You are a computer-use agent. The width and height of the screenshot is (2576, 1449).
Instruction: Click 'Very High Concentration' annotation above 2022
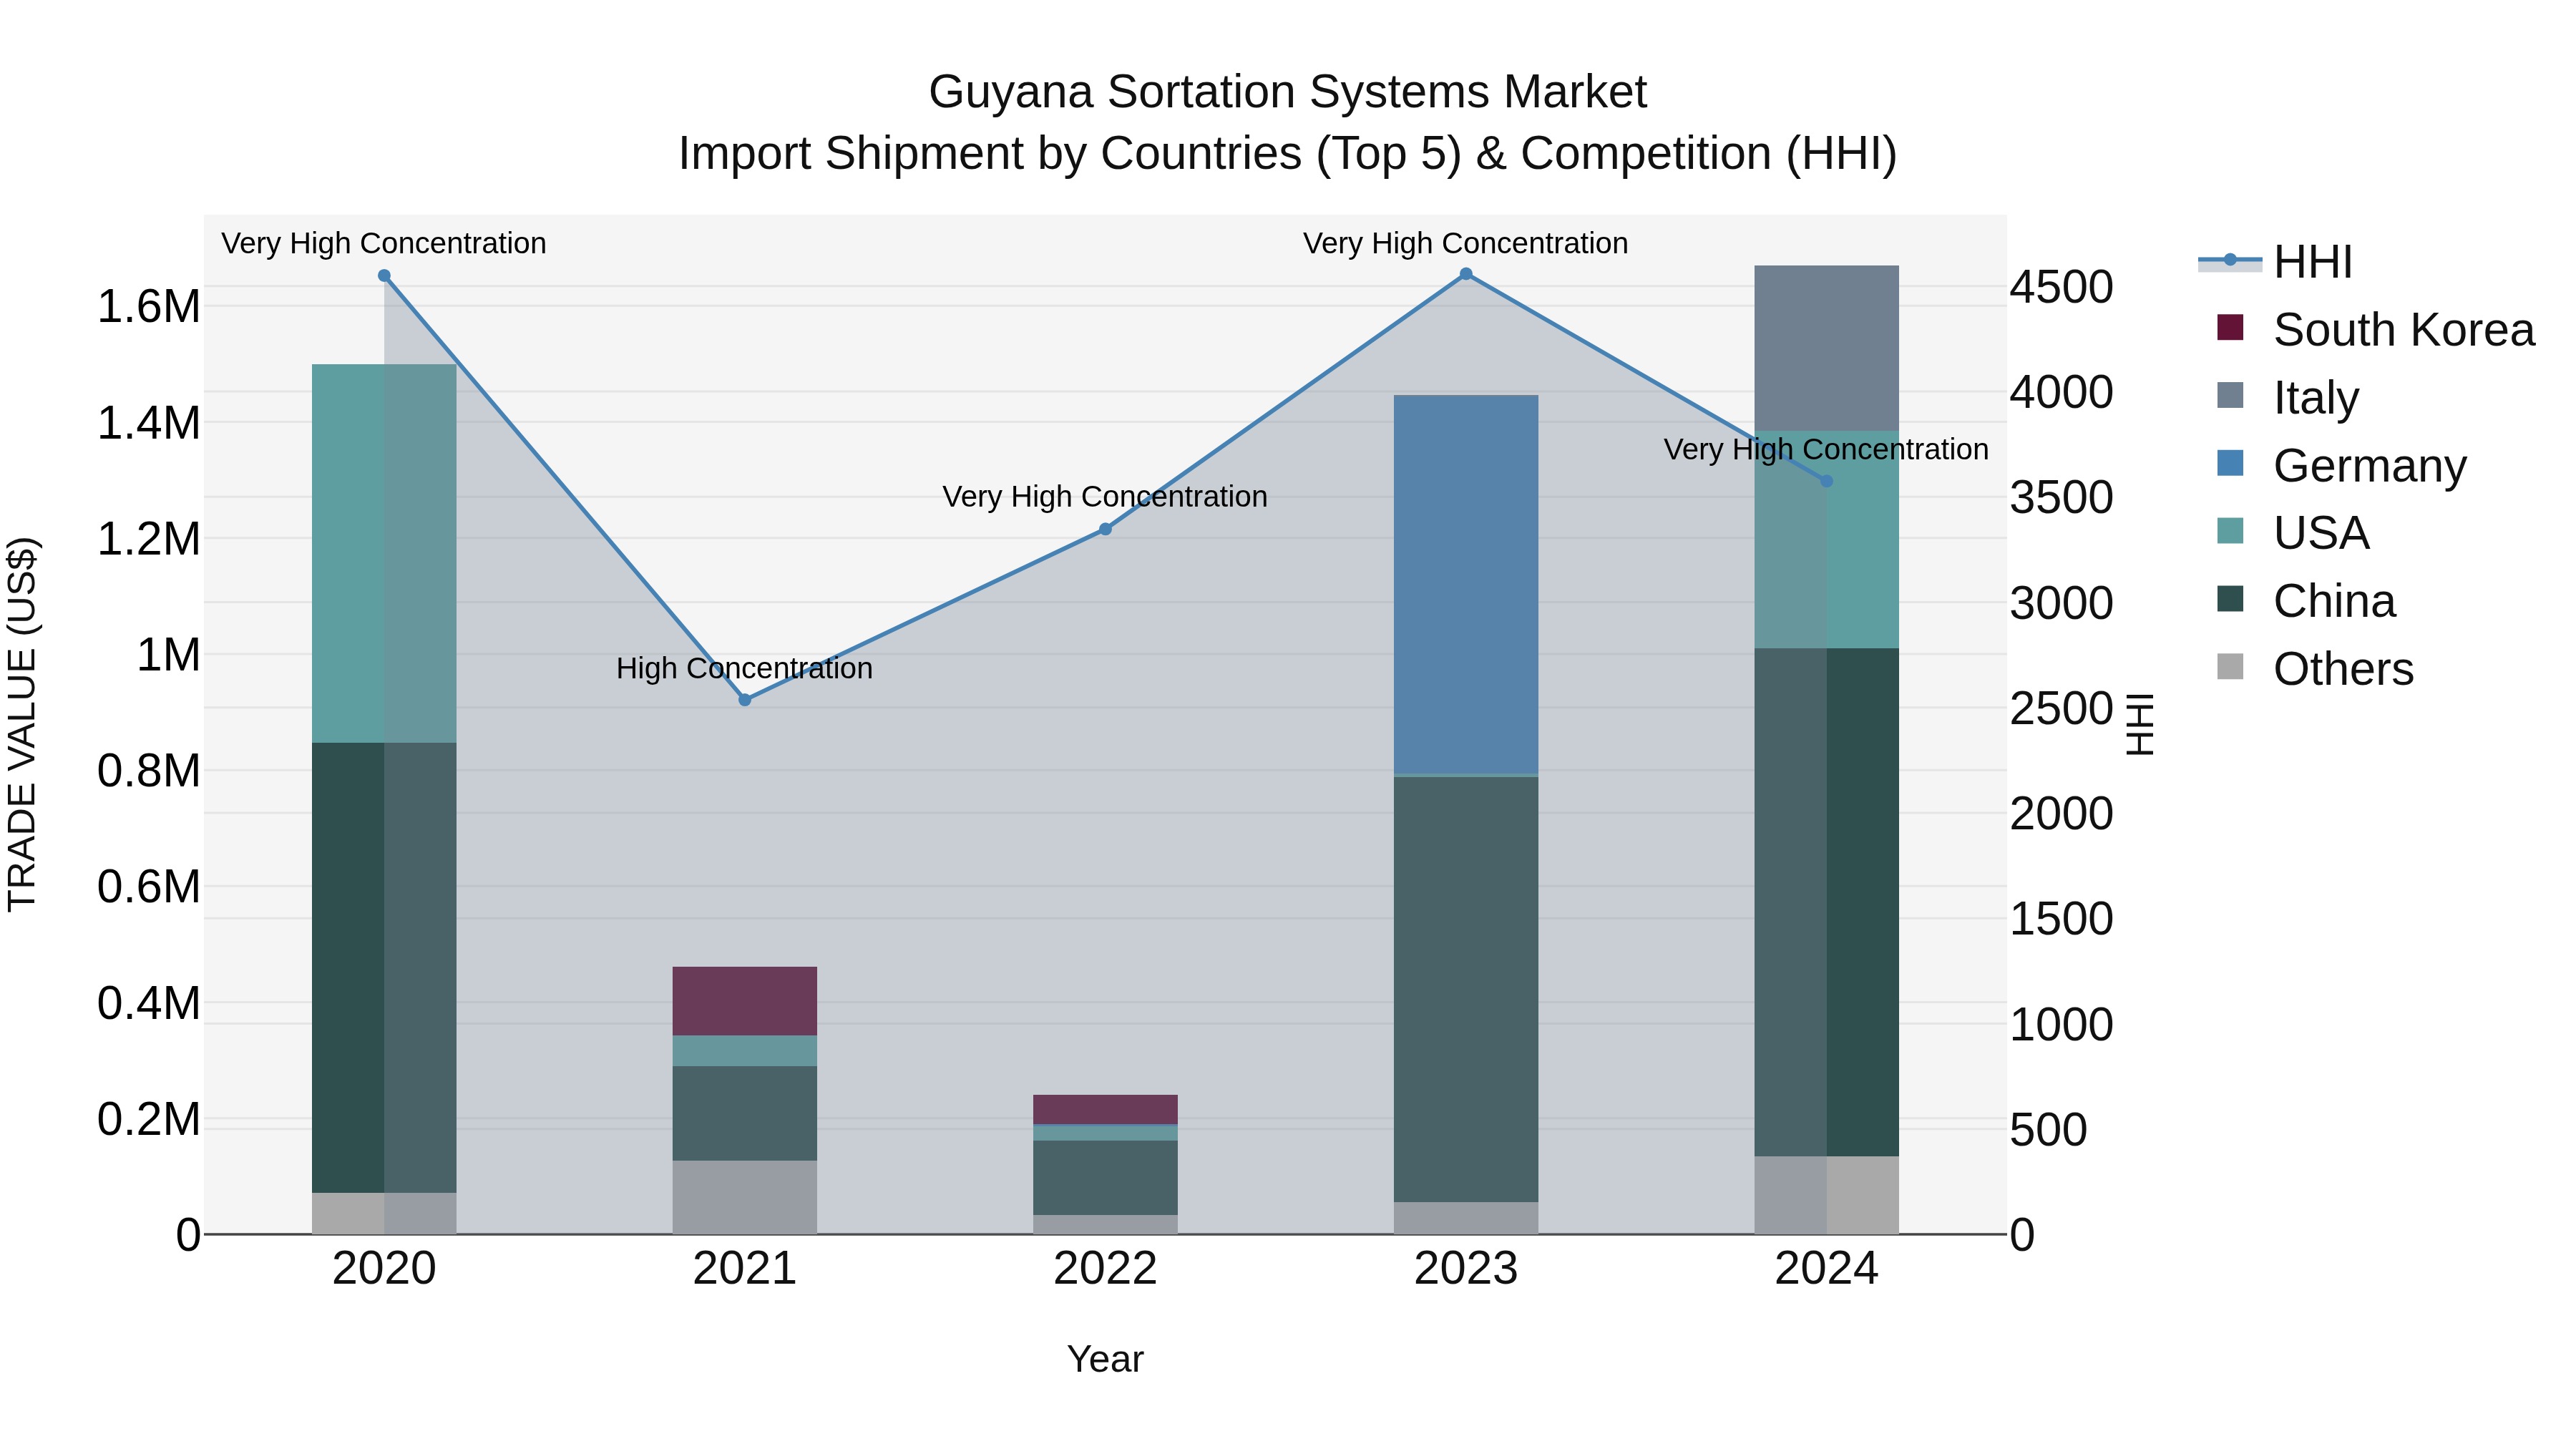coord(1105,497)
